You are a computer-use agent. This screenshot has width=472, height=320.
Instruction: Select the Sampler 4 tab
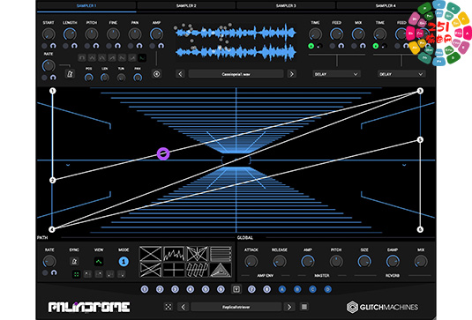(x=386, y=5)
